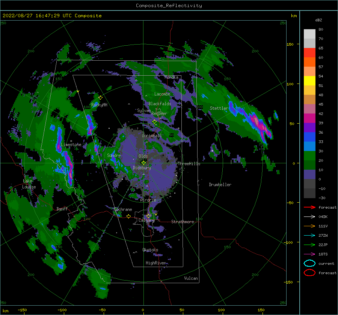The image size is (338, 315).
Task: Click the Calgary city label
Action: point(146,220)
